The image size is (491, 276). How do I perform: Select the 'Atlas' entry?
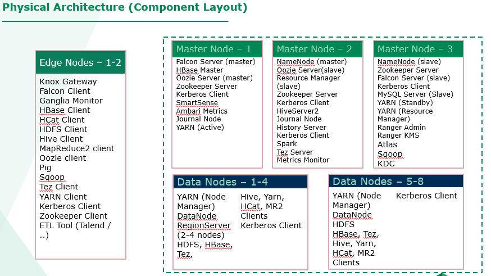tap(388, 144)
